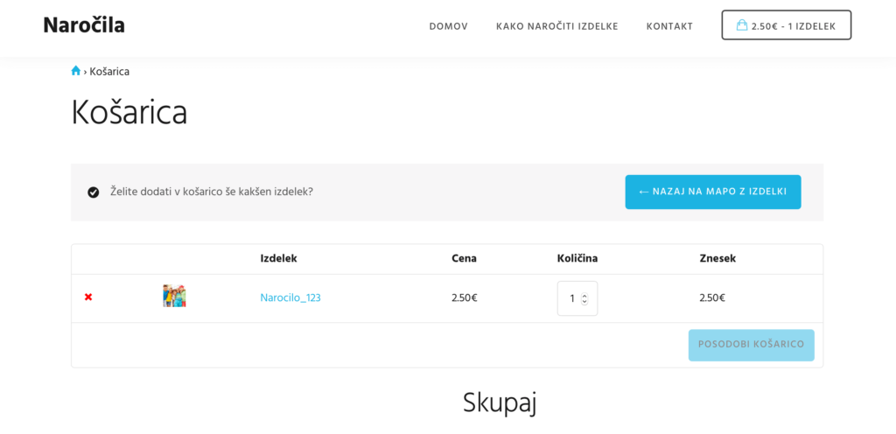Open the shopping basket icon in the header
The height and width of the screenshot is (434, 896).
pyautogui.click(x=742, y=25)
